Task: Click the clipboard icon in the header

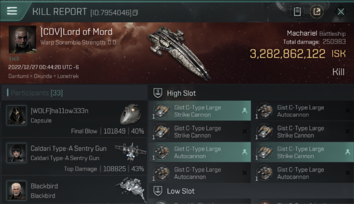Action: (297, 12)
